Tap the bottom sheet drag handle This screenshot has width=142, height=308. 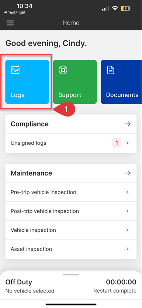click(71, 275)
